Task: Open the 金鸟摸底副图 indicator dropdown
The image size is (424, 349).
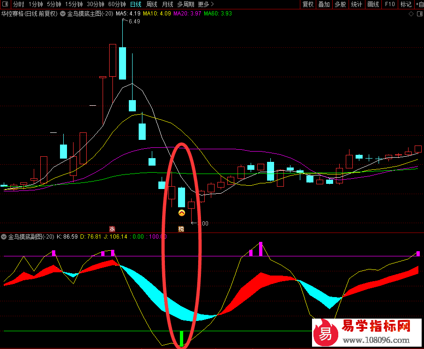Action: (x=4, y=237)
